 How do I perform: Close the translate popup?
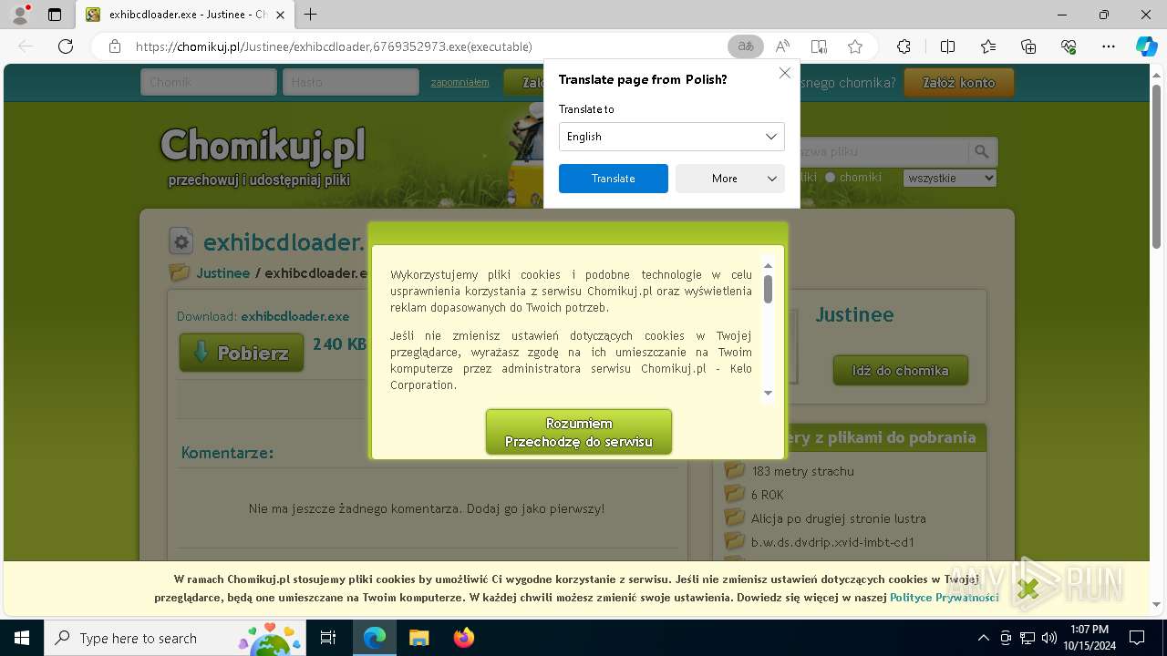(785, 73)
